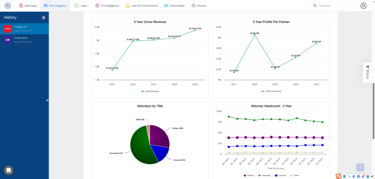375x179 pixels.
Task: Open the chat support bubble icon
Action: click(x=8, y=170)
